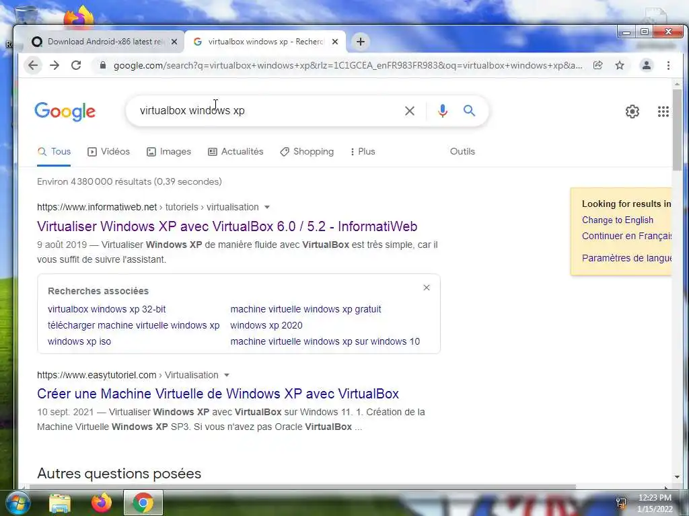Viewport: 689px width, 516px height.
Task: Go back using Chrome's back arrow
Action: tap(33, 65)
